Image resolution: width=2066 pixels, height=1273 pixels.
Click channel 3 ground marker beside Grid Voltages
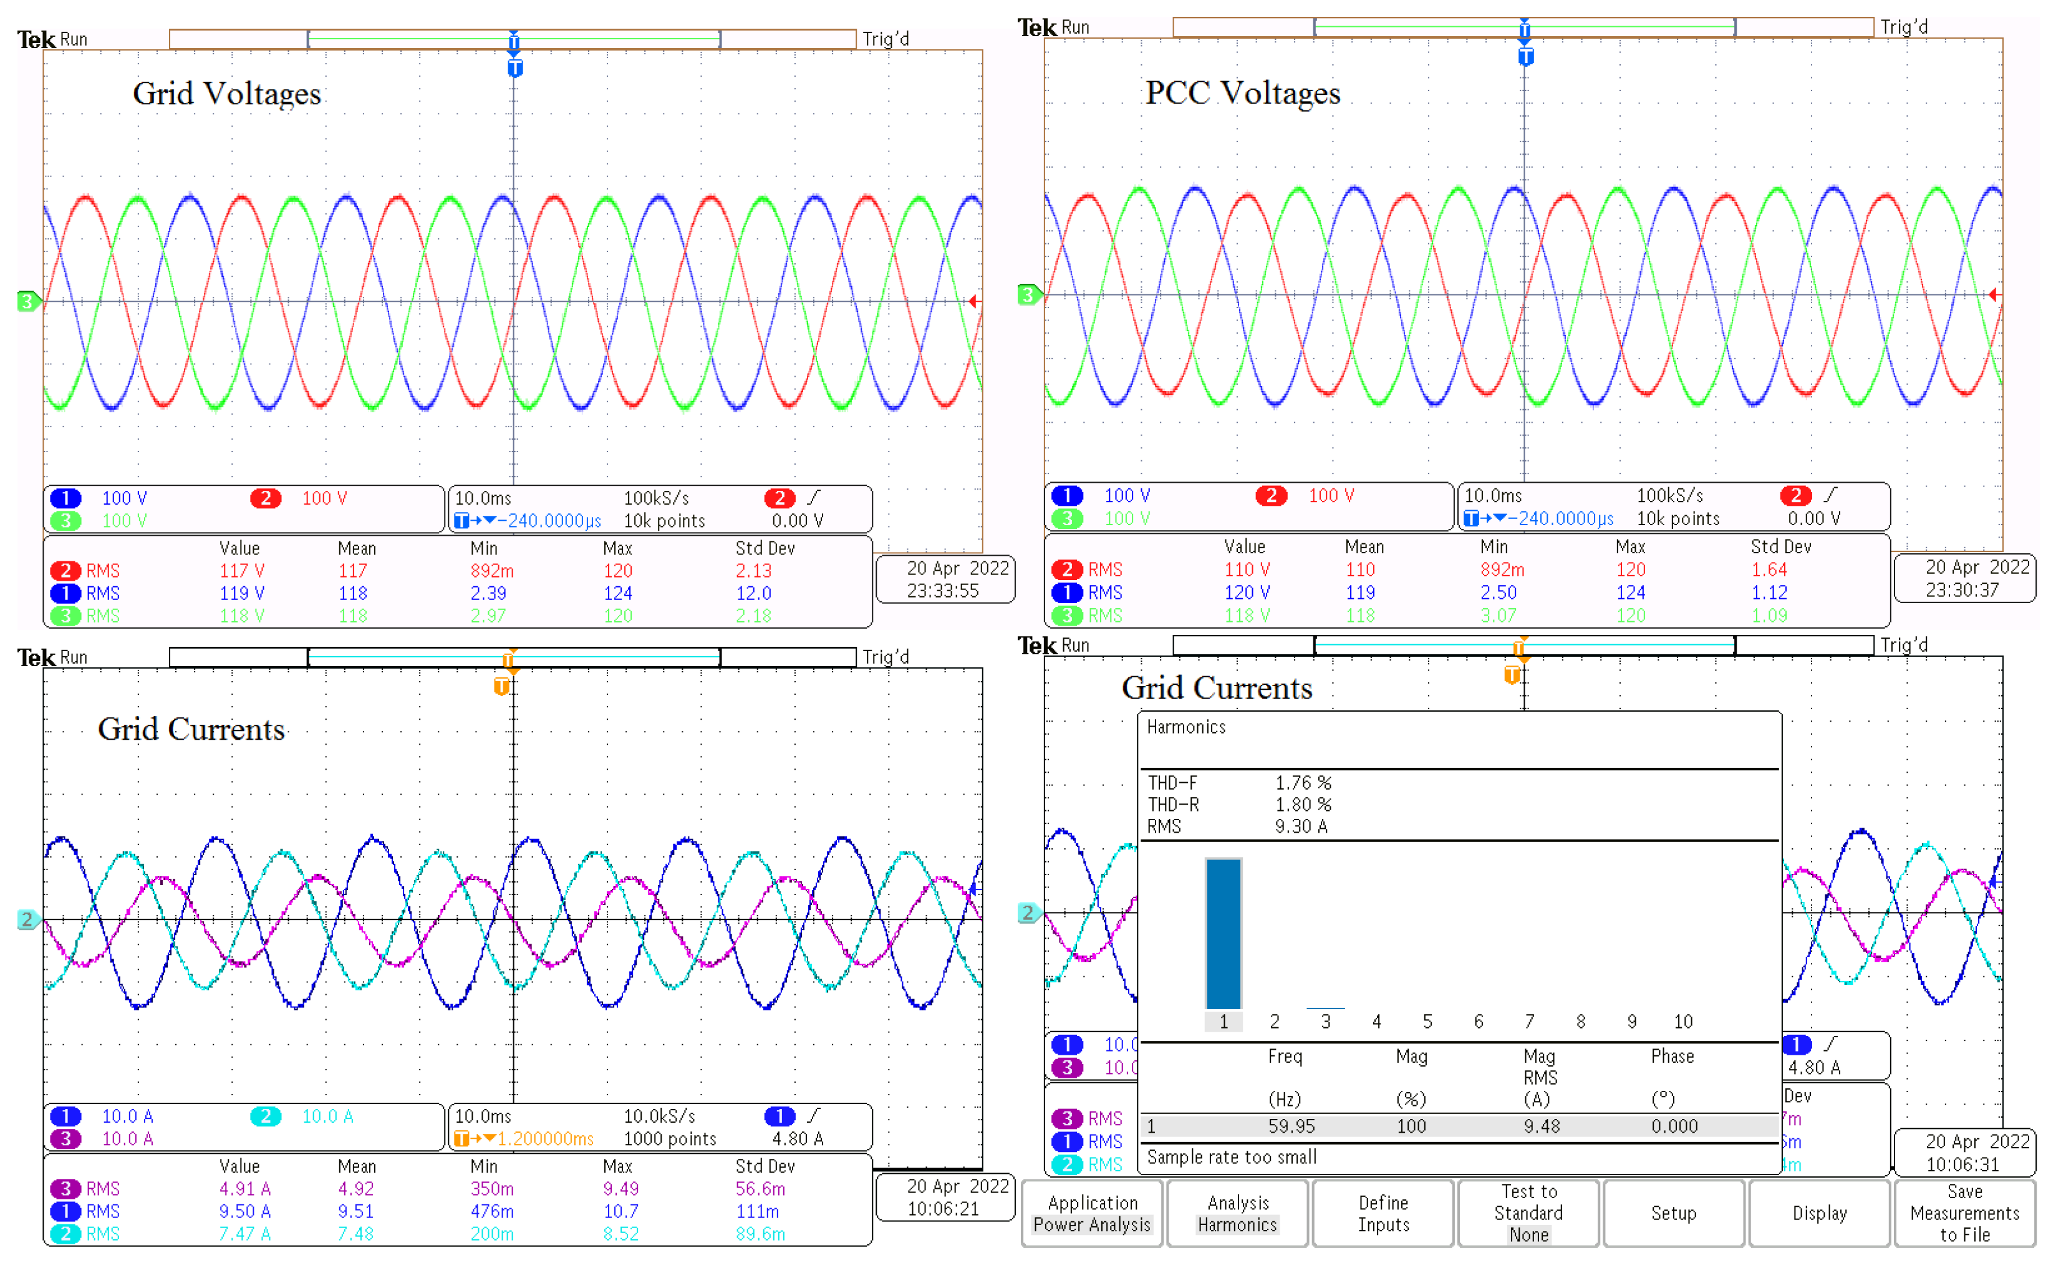27,301
